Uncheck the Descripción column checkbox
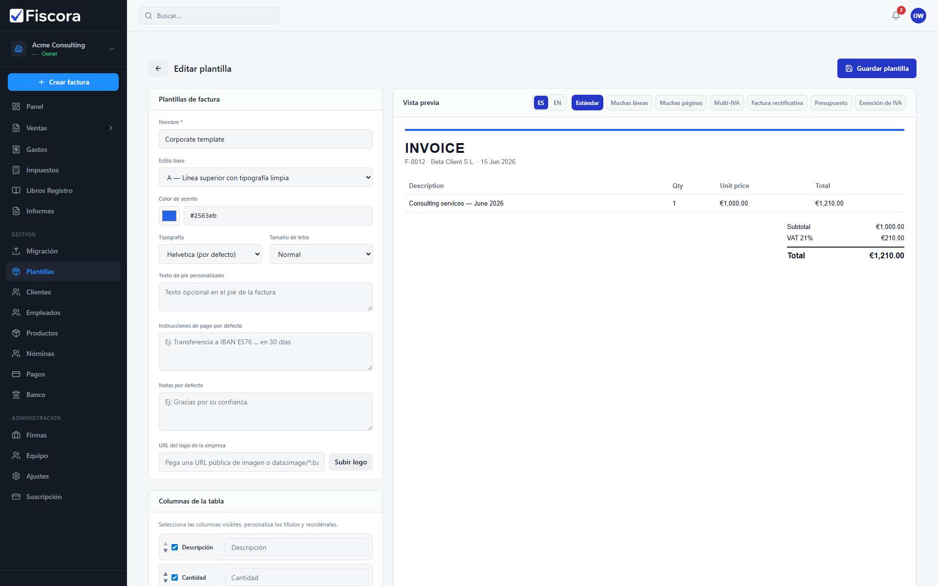The width and height of the screenshot is (938, 586). (x=174, y=547)
